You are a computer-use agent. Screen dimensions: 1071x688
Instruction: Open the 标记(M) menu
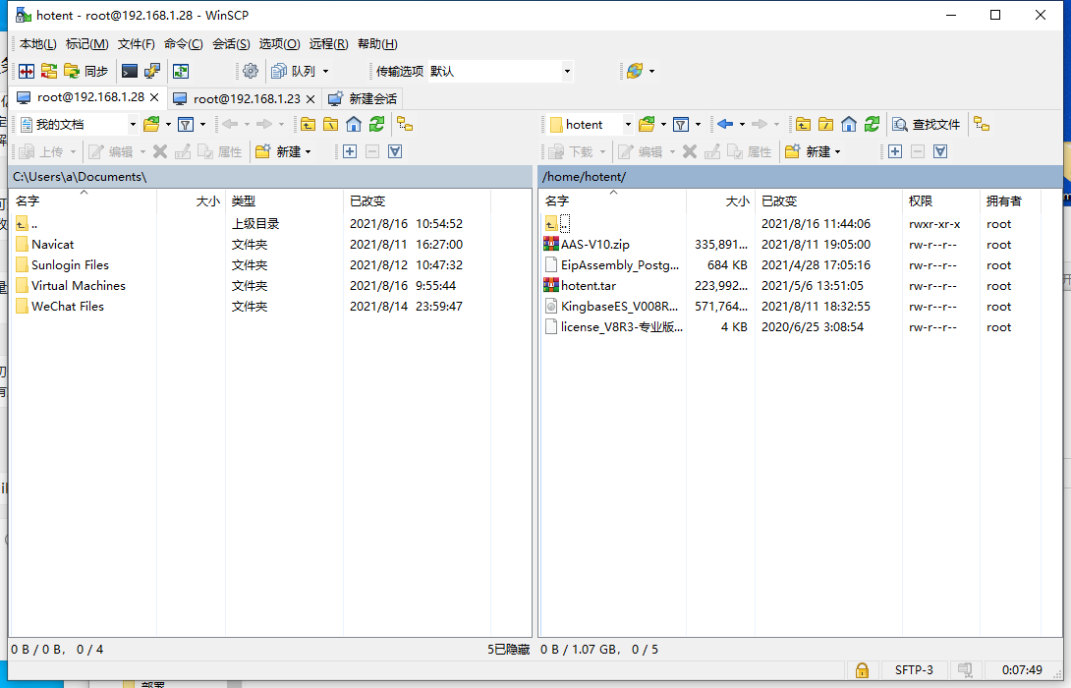(86, 43)
